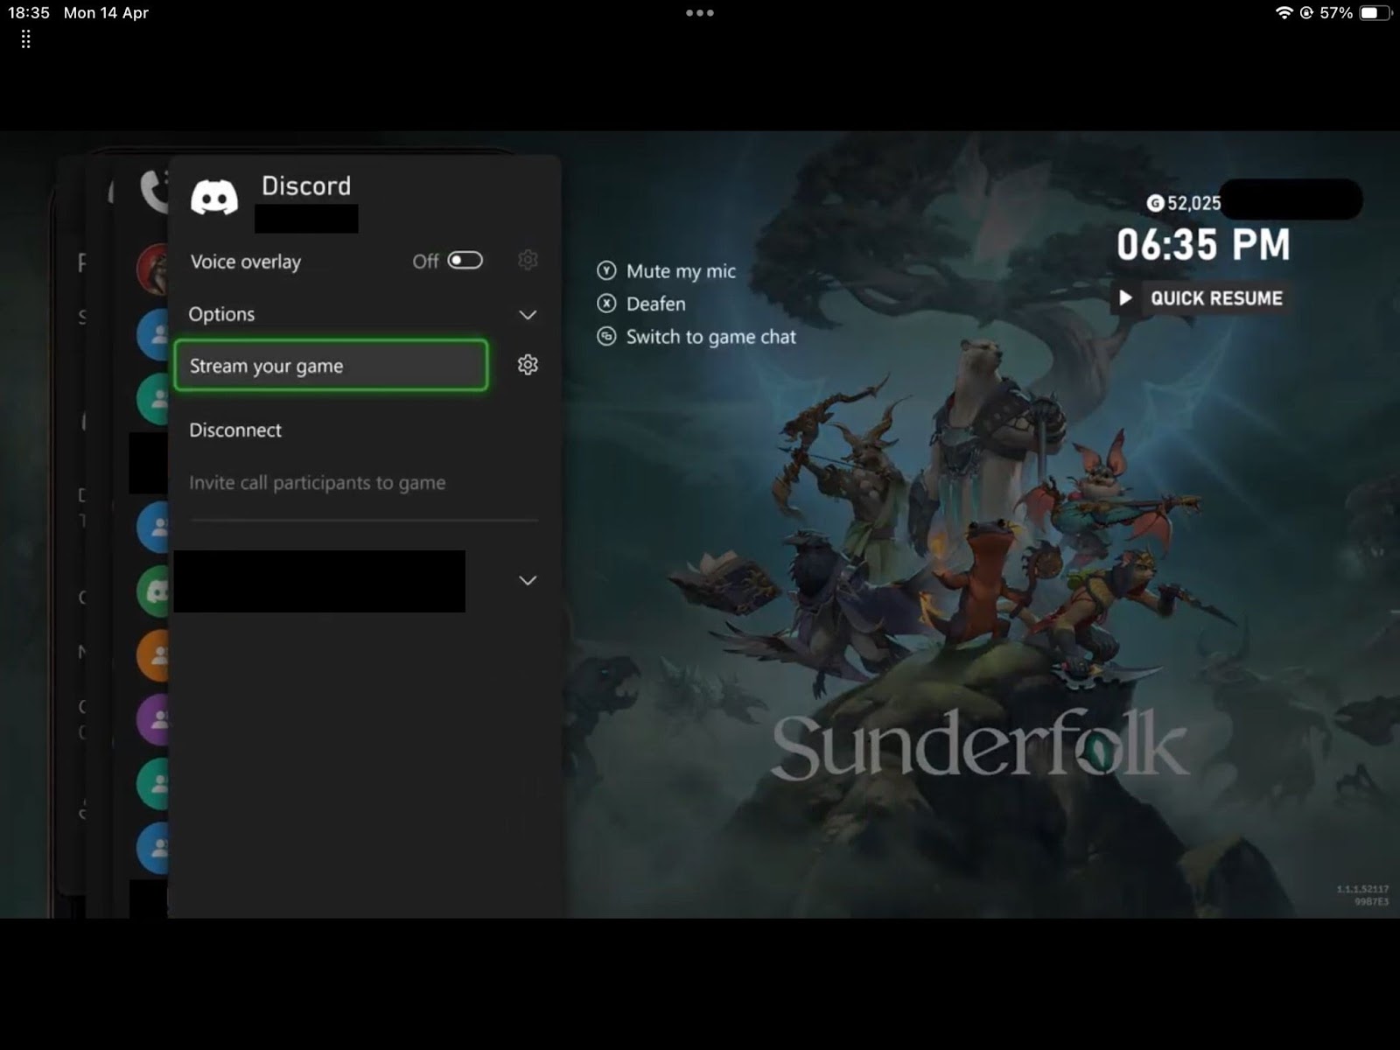The height and width of the screenshot is (1050, 1400).
Task: Select the green Discord avatar in list
Action: point(154,591)
